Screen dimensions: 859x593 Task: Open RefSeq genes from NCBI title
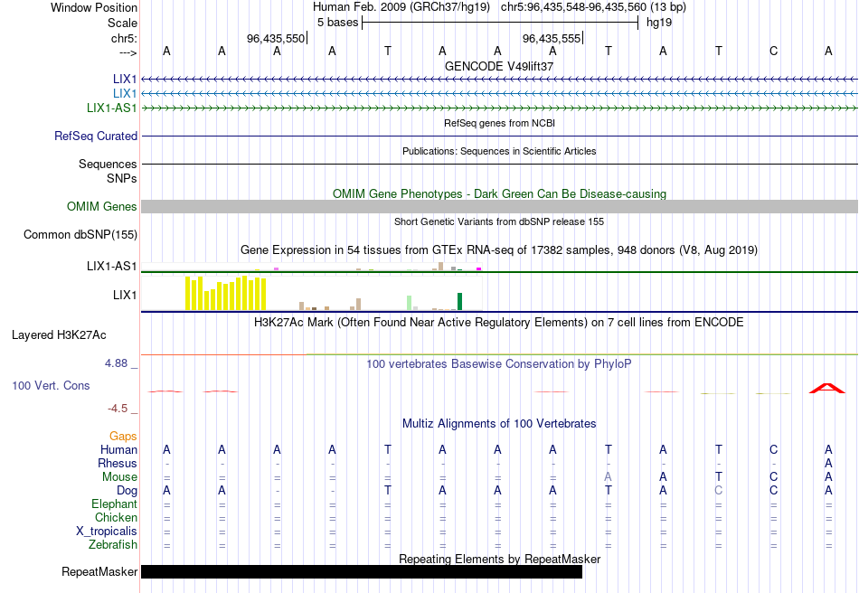tap(499, 123)
